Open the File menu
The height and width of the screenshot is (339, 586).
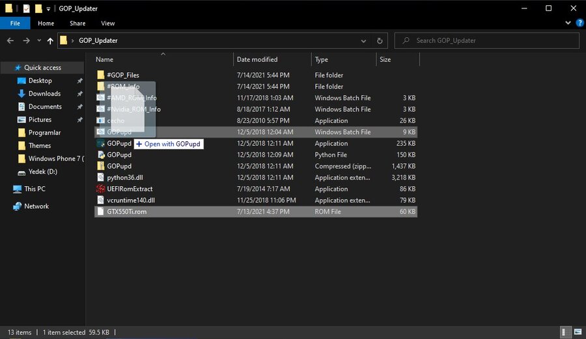click(15, 23)
